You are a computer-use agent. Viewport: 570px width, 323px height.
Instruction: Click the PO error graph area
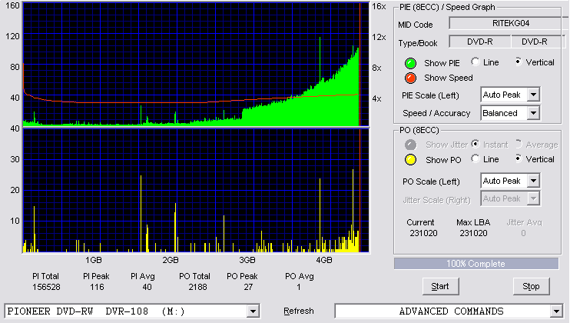point(196,190)
